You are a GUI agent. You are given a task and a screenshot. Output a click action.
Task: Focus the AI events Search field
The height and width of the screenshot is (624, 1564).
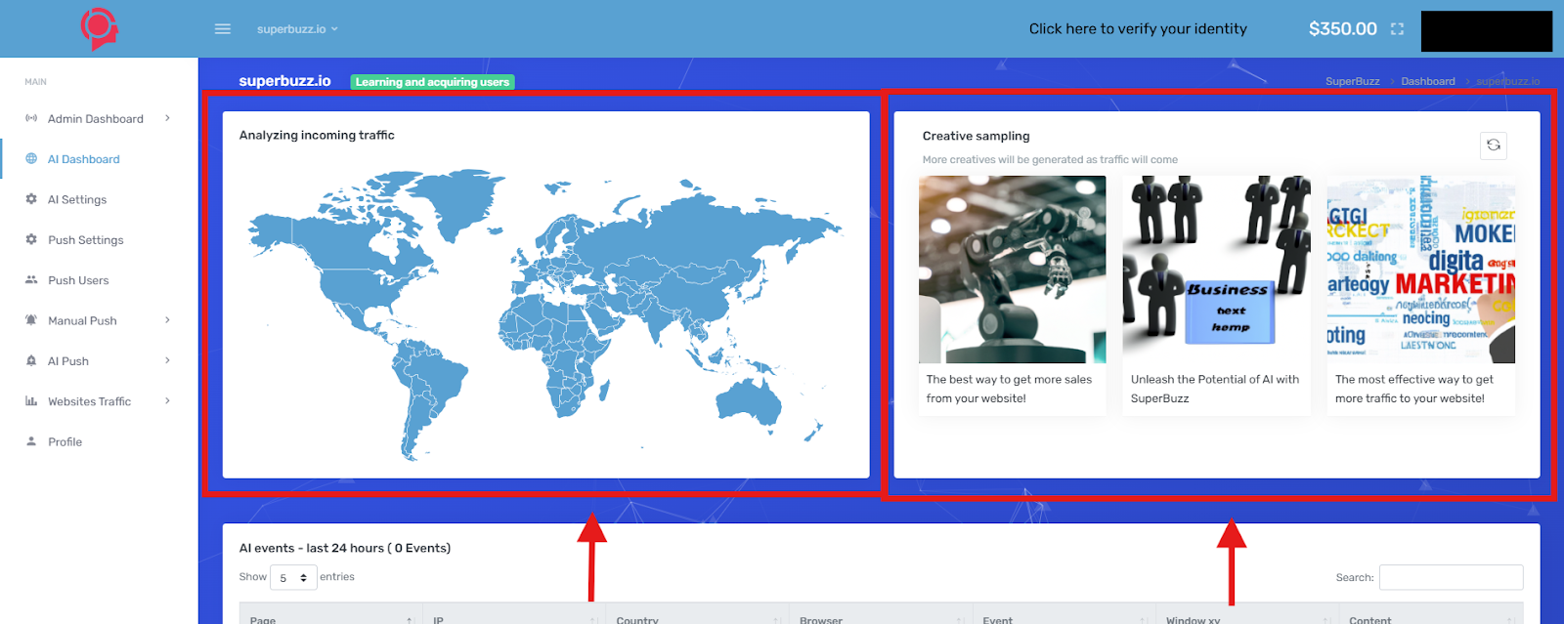click(1451, 577)
